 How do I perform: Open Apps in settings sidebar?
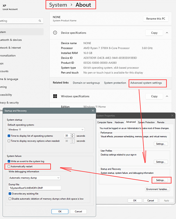tap(2, 63)
